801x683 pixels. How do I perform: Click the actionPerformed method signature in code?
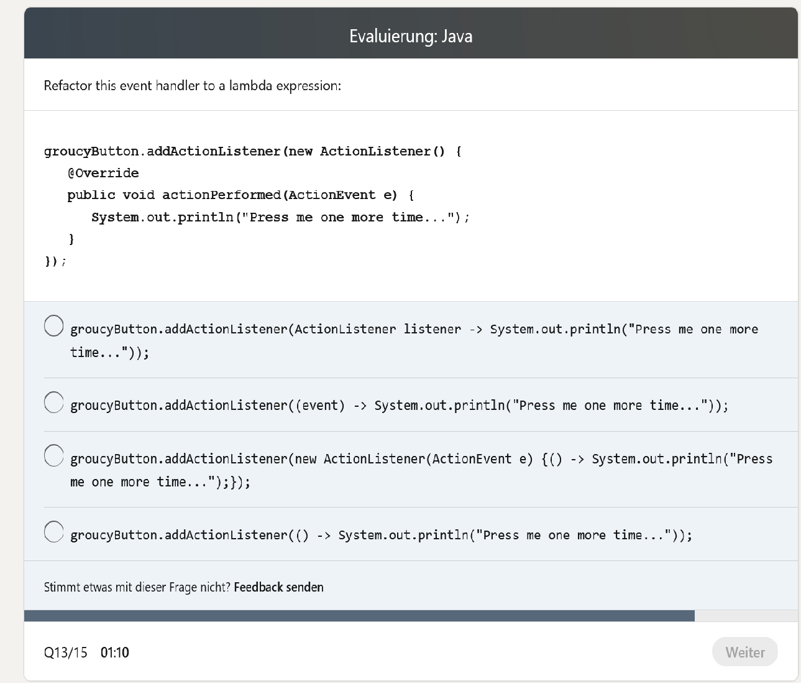pos(240,195)
